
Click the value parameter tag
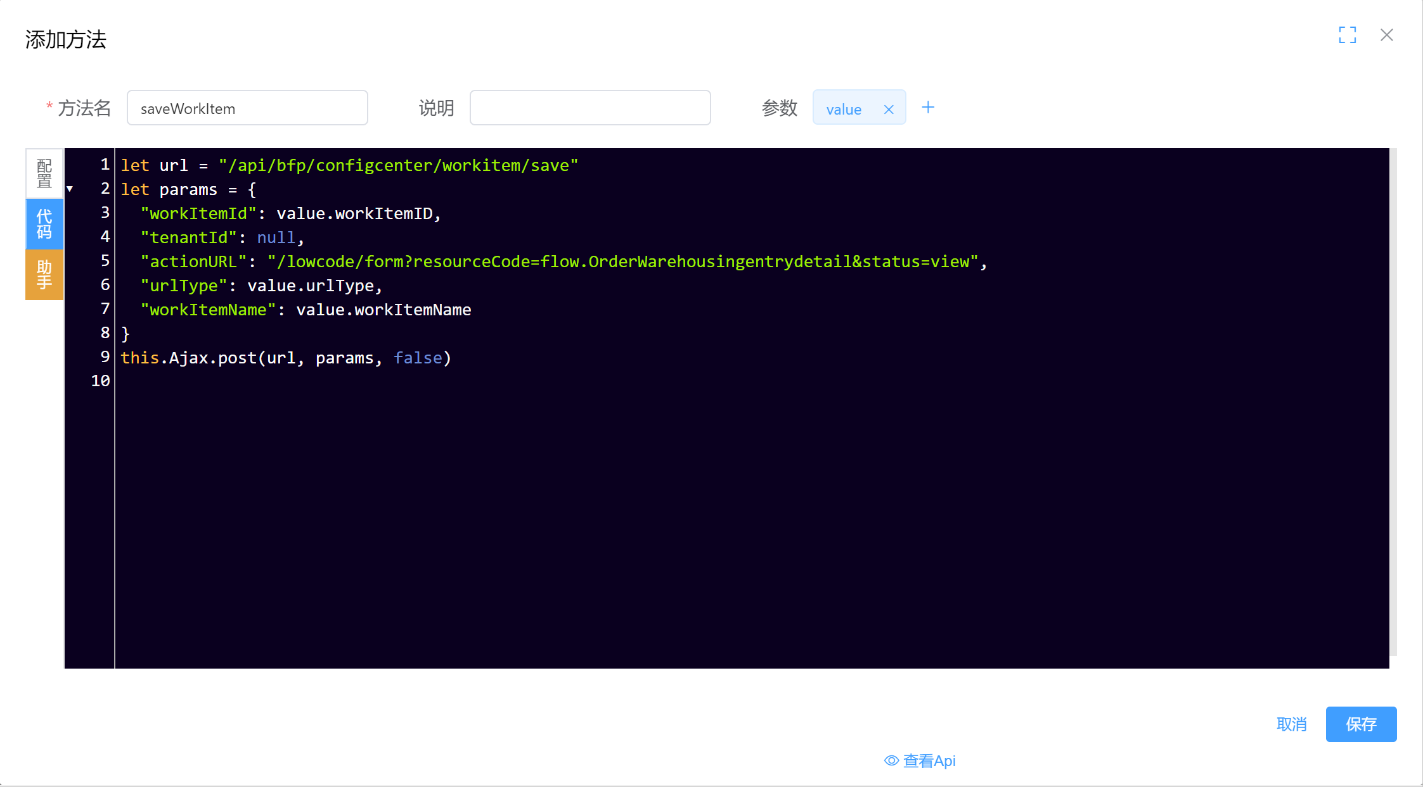844,110
